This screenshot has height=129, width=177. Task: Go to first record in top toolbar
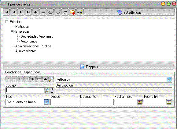tap(6, 12)
